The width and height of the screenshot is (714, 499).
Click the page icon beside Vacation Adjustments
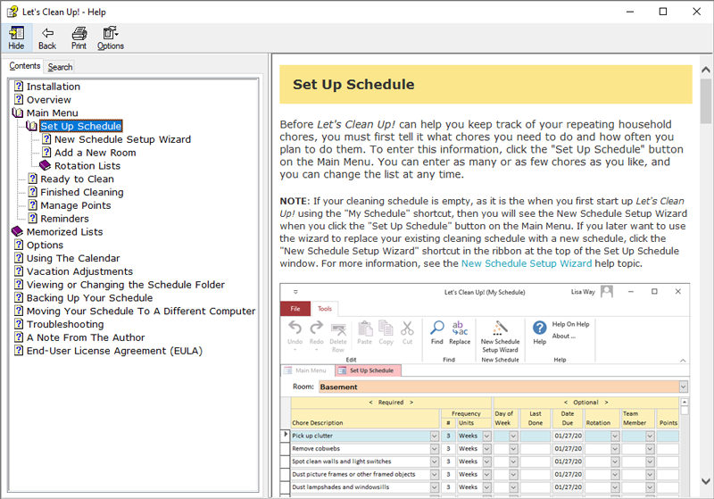pos(19,270)
